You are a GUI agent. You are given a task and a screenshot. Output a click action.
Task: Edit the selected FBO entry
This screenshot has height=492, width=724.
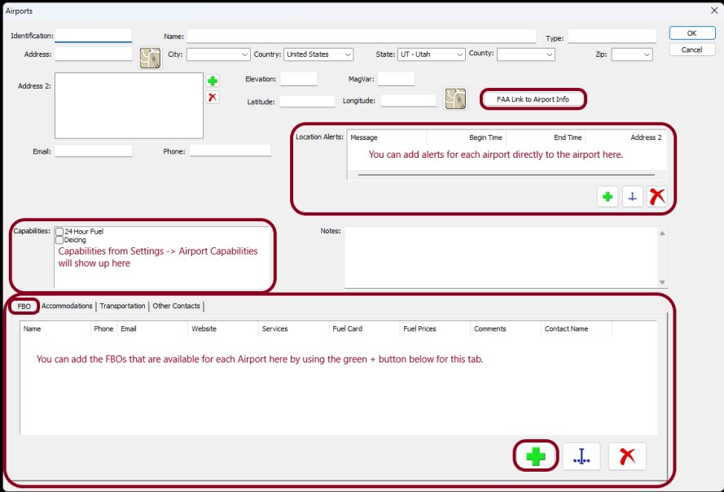coord(581,456)
